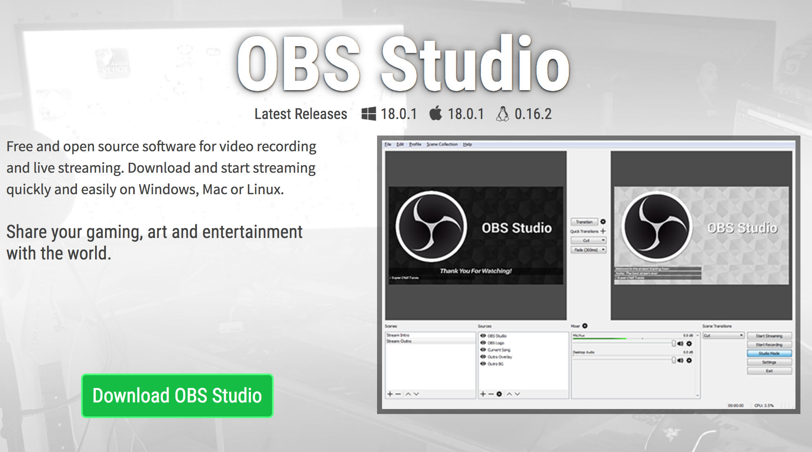Move scene down with the Scenes down arrow

point(416,394)
